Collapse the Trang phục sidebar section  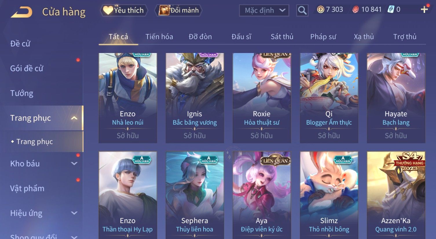(74, 118)
